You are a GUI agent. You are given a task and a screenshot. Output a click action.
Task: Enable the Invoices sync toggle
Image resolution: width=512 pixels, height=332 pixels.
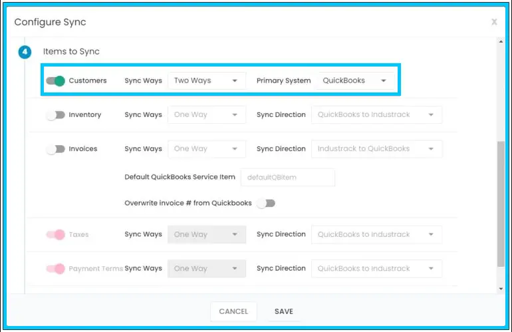coord(55,149)
